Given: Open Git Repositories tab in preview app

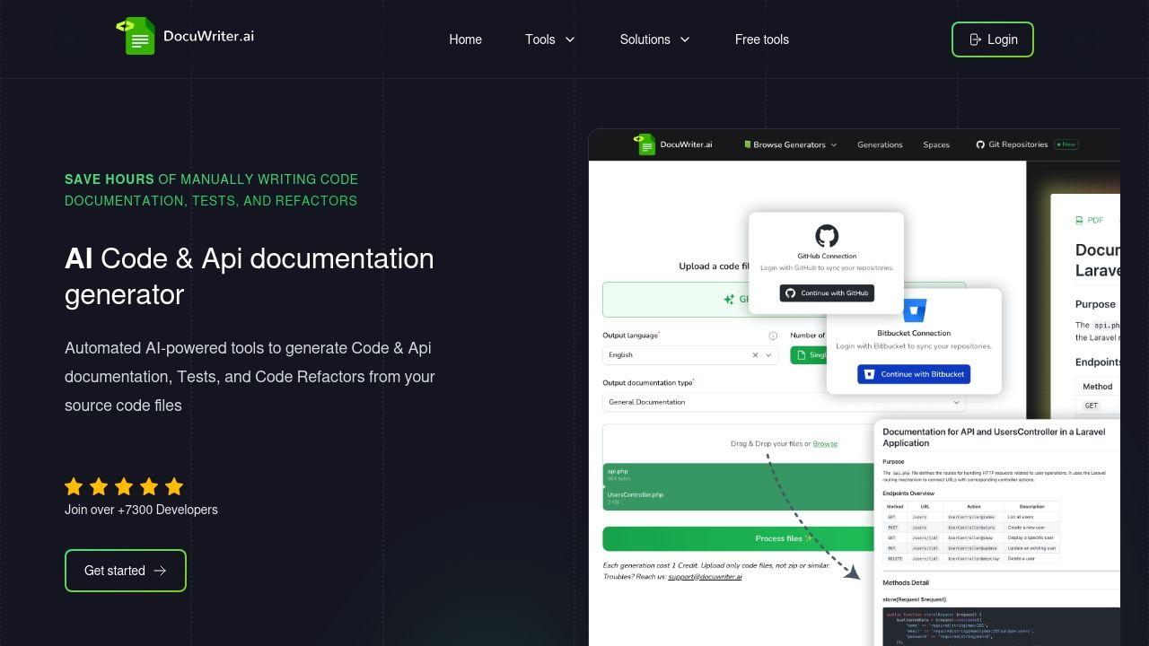Looking at the screenshot, I should [1017, 144].
